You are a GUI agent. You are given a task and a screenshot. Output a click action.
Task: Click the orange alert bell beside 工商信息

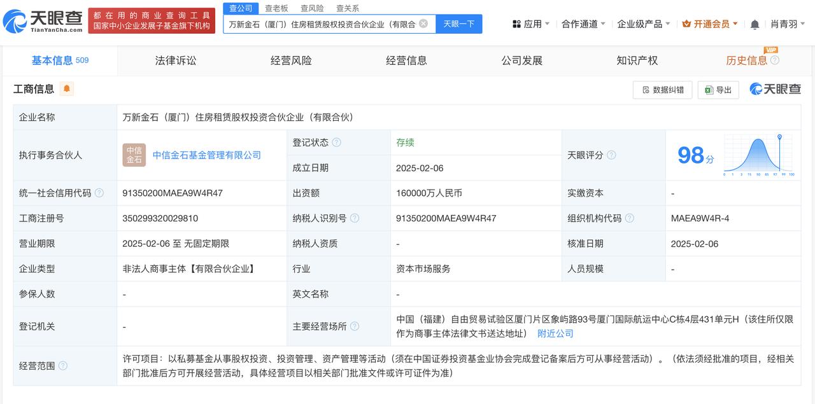tap(67, 89)
